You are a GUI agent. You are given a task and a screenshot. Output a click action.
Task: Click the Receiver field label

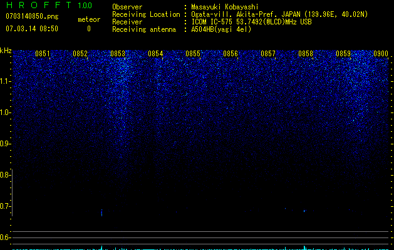pos(127,22)
